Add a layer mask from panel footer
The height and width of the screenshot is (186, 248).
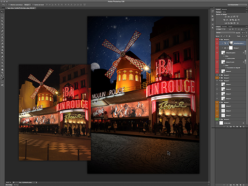(x=231, y=126)
